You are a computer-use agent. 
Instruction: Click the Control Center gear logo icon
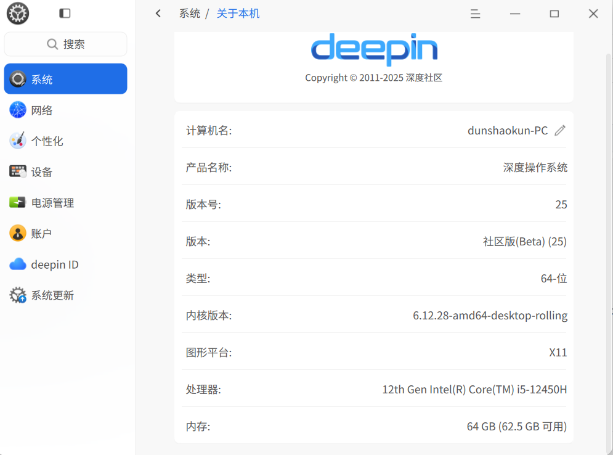click(x=18, y=14)
